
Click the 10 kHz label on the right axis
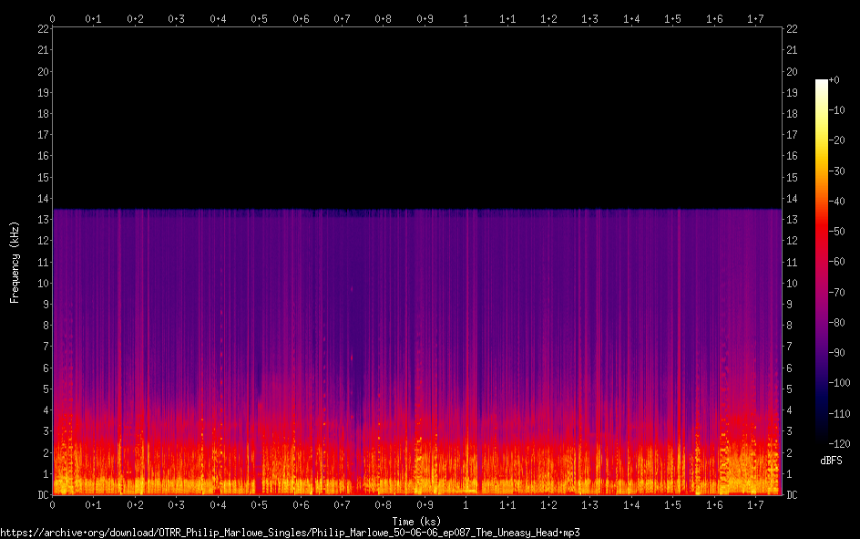tap(792, 284)
